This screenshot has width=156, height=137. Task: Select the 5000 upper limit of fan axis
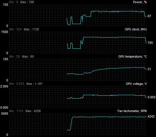[5, 113]
